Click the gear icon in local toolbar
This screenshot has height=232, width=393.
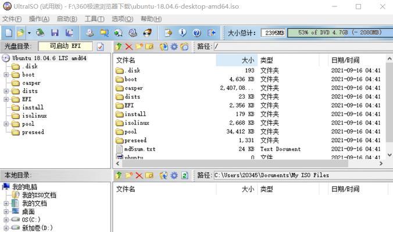click(174, 176)
